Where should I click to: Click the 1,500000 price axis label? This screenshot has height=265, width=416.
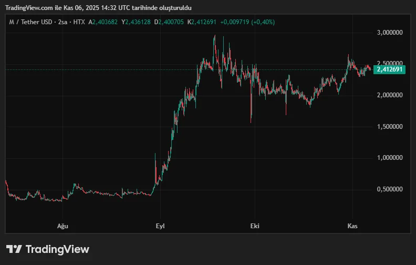pyautogui.click(x=389, y=127)
